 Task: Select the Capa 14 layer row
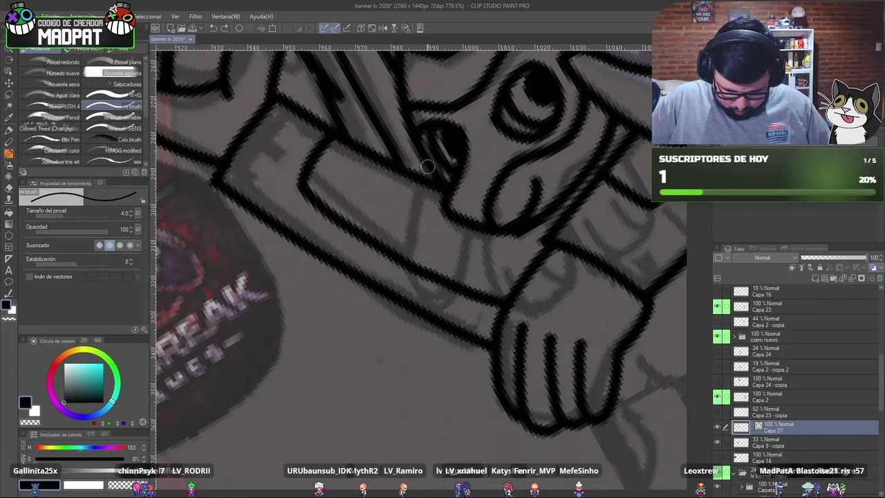(805, 458)
